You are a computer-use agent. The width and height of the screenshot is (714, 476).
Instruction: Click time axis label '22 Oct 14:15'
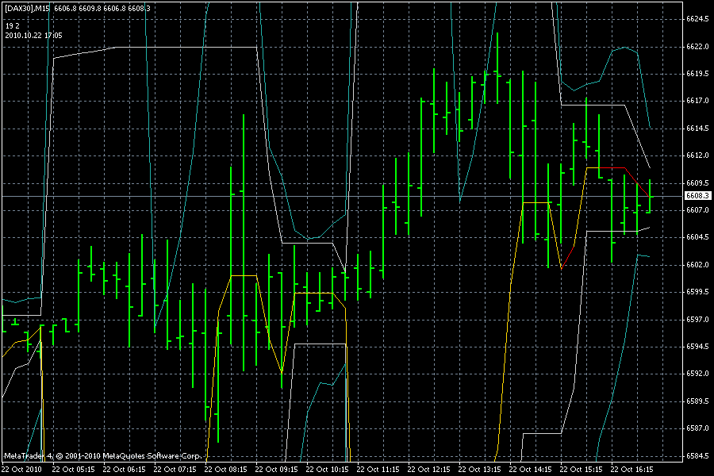[531, 469]
